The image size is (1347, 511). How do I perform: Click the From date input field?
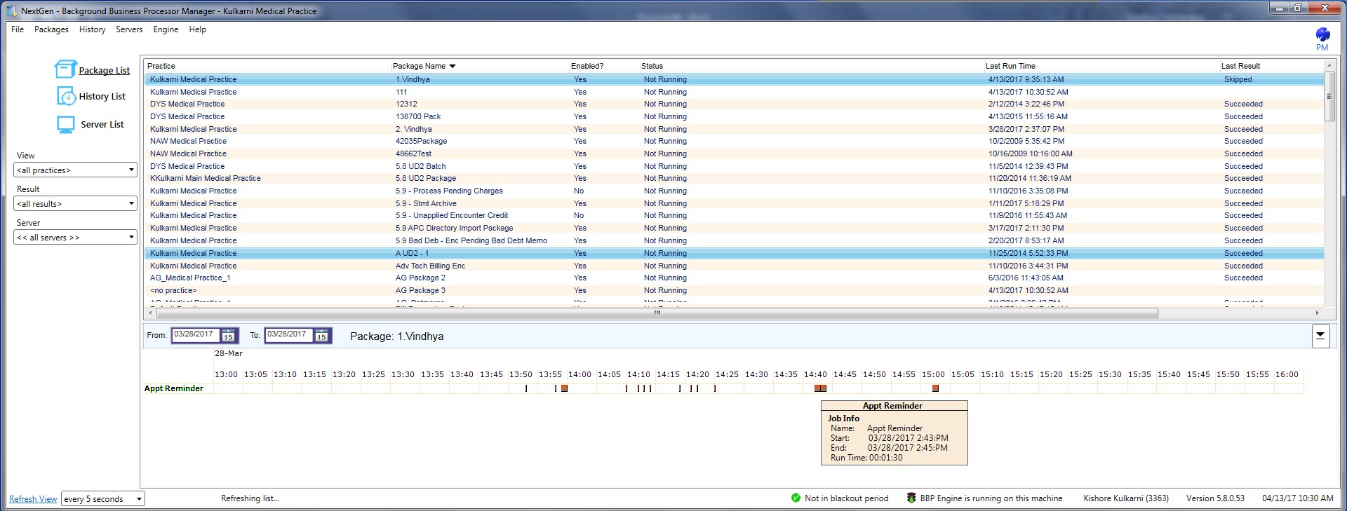pos(196,335)
